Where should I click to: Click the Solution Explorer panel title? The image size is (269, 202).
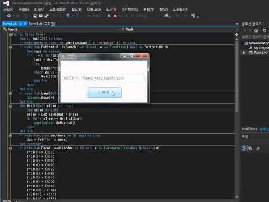tap(252, 24)
